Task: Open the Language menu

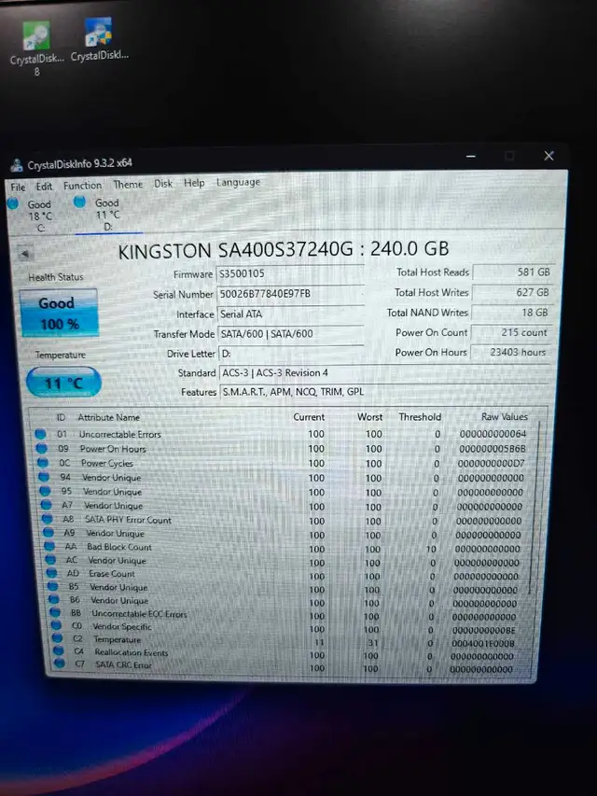Action: (238, 182)
